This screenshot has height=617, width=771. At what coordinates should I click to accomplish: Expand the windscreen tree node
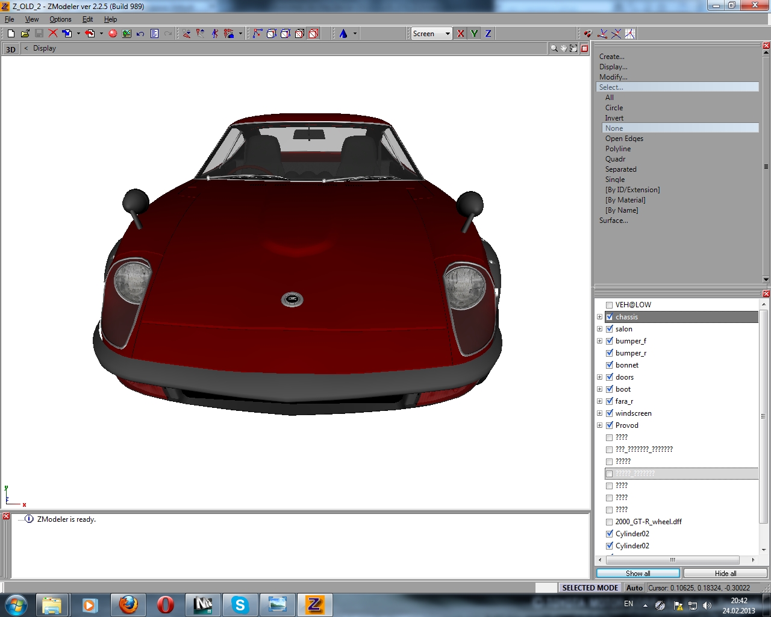coord(599,413)
